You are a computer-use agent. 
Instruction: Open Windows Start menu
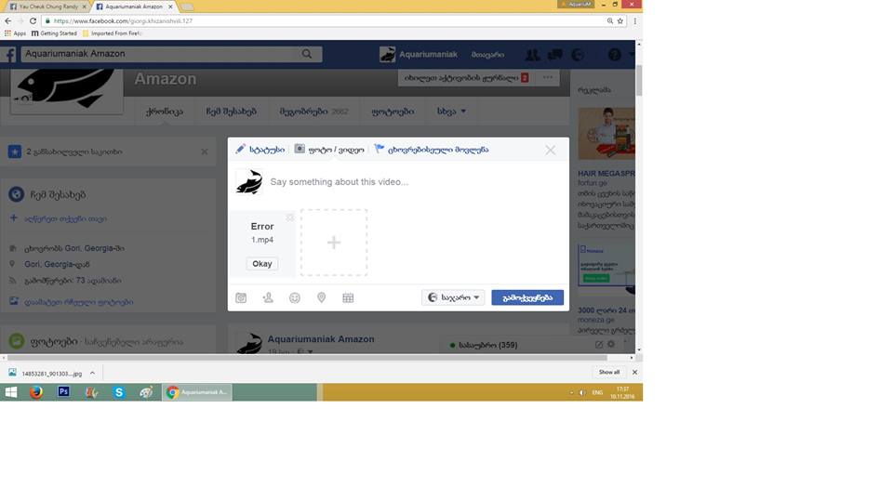tap(11, 392)
